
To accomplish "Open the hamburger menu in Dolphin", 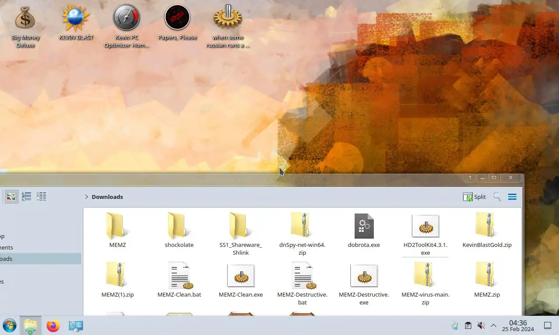I will (x=512, y=197).
